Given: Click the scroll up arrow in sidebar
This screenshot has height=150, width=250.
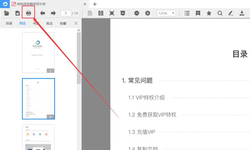Looking at the screenshot, I should pyautogui.click(x=79, y=30).
